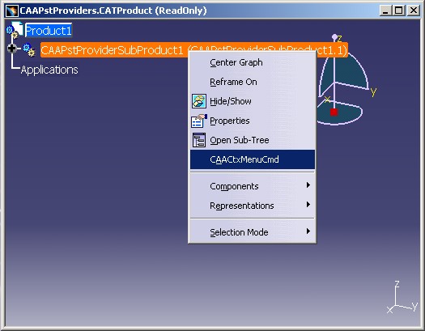Click the Properties icon in context menu

point(199,121)
